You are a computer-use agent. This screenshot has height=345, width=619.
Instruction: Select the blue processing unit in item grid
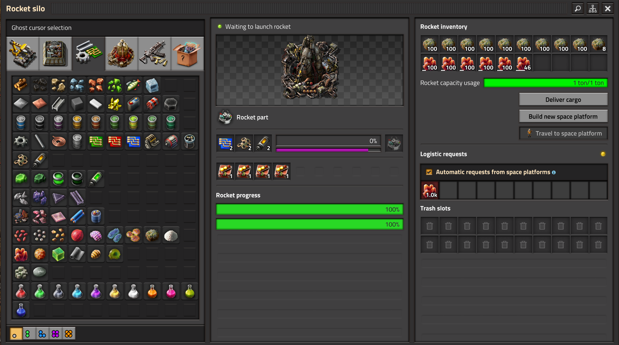(x=133, y=142)
